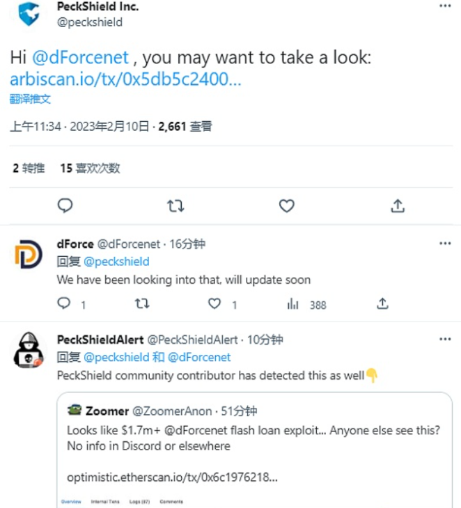This screenshot has width=461, height=508.
Task: Open dForce profile avatar
Action: [29, 255]
